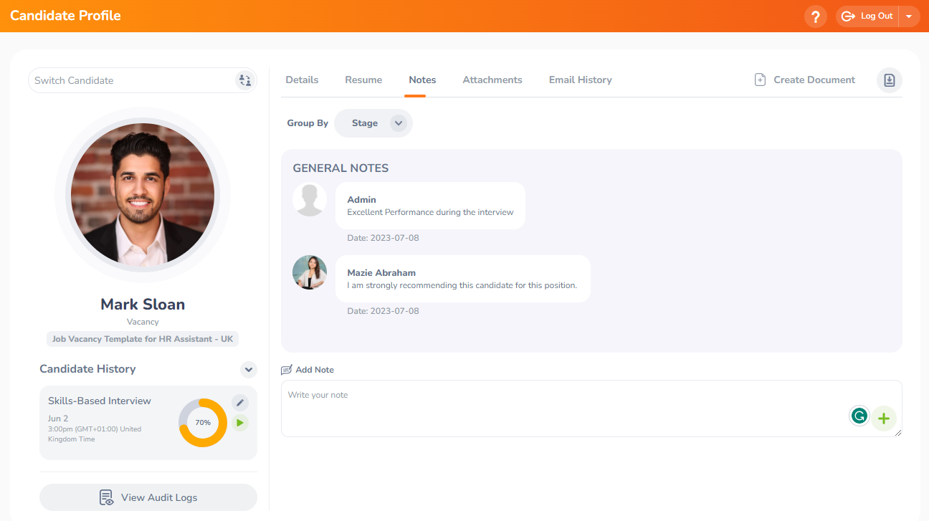This screenshot has width=929, height=521.
Task: Click the Add Note pen icon
Action: point(286,369)
